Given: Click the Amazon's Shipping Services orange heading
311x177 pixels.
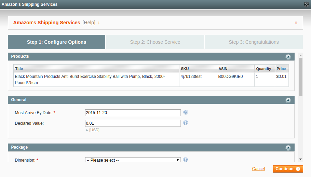Looking at the screenshot, I should tap(46, 23).
